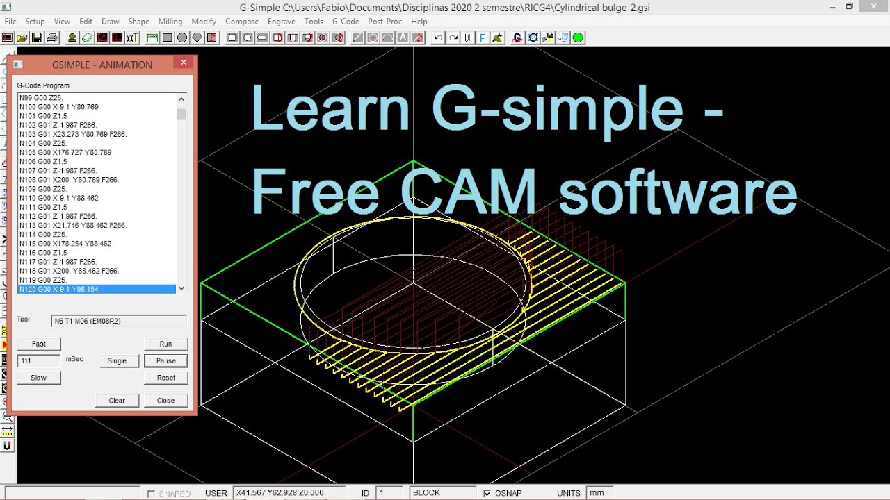Open the Help menu
Viewport: 890px width, 500px height.
(x=419, y=22)
